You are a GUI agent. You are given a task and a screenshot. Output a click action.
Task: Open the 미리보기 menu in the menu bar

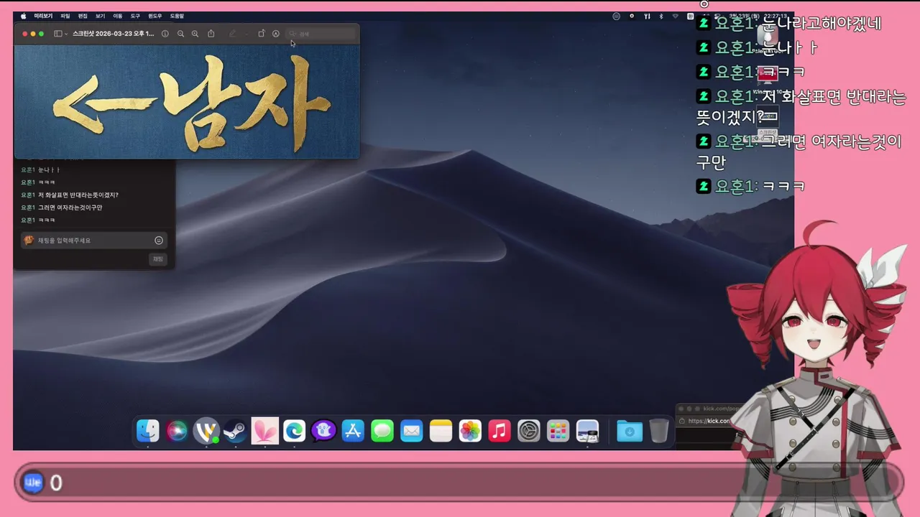(43, 16)
